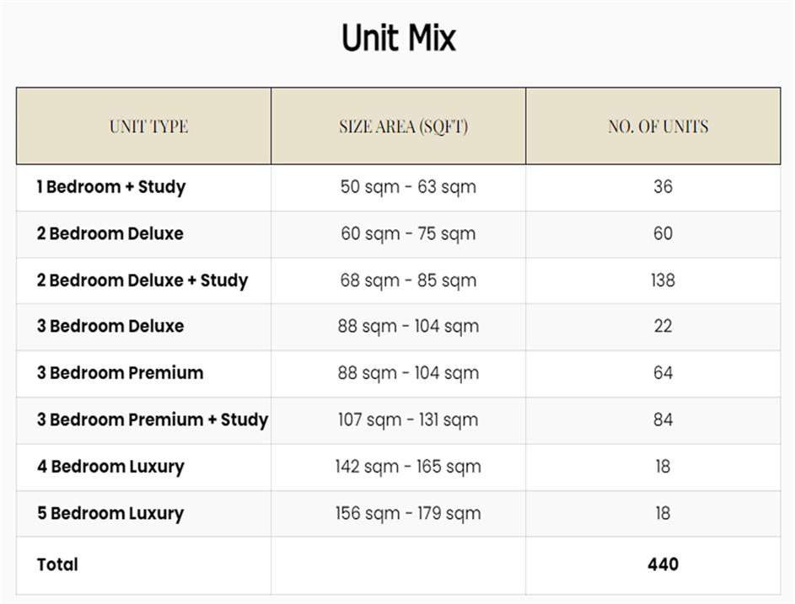The width and height of the screenshot is (795, 604).
Task: Select the 107 sqm - 131 sqm size cell
Action: click(408, 420)
